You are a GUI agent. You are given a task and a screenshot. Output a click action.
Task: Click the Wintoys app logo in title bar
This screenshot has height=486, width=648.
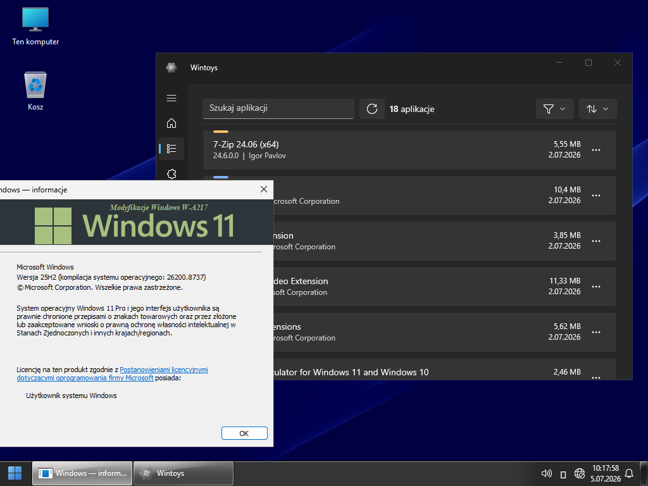pyautogui.click(x=171, y=67)
